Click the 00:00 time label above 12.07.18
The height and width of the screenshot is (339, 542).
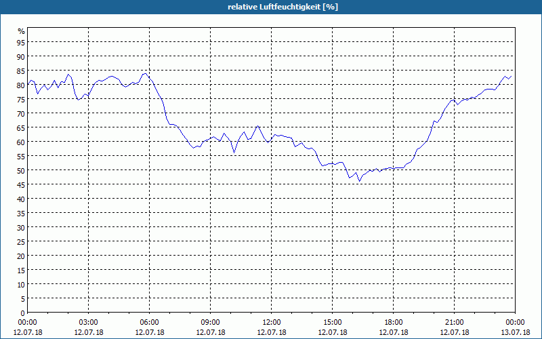pos(27,323)
